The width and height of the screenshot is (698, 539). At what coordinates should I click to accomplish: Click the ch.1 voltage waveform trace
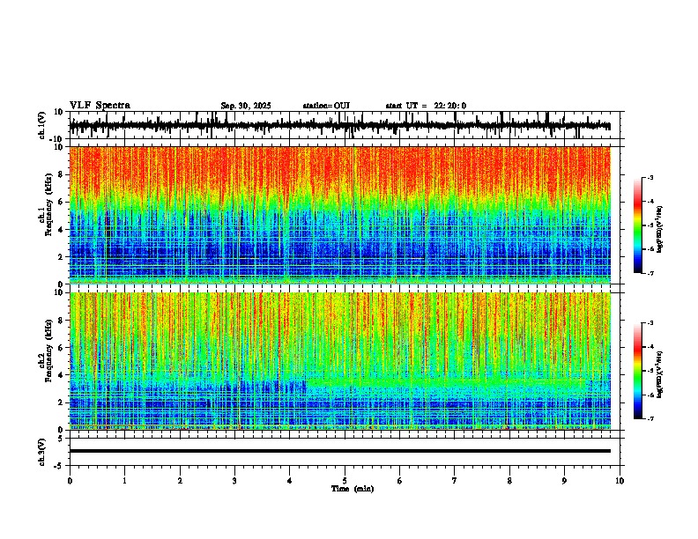click(x=340, y=125)
